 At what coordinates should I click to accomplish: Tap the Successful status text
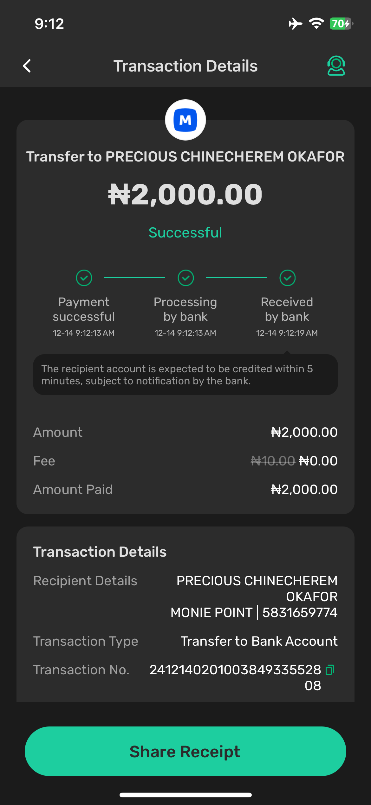(x=185, y=233)
